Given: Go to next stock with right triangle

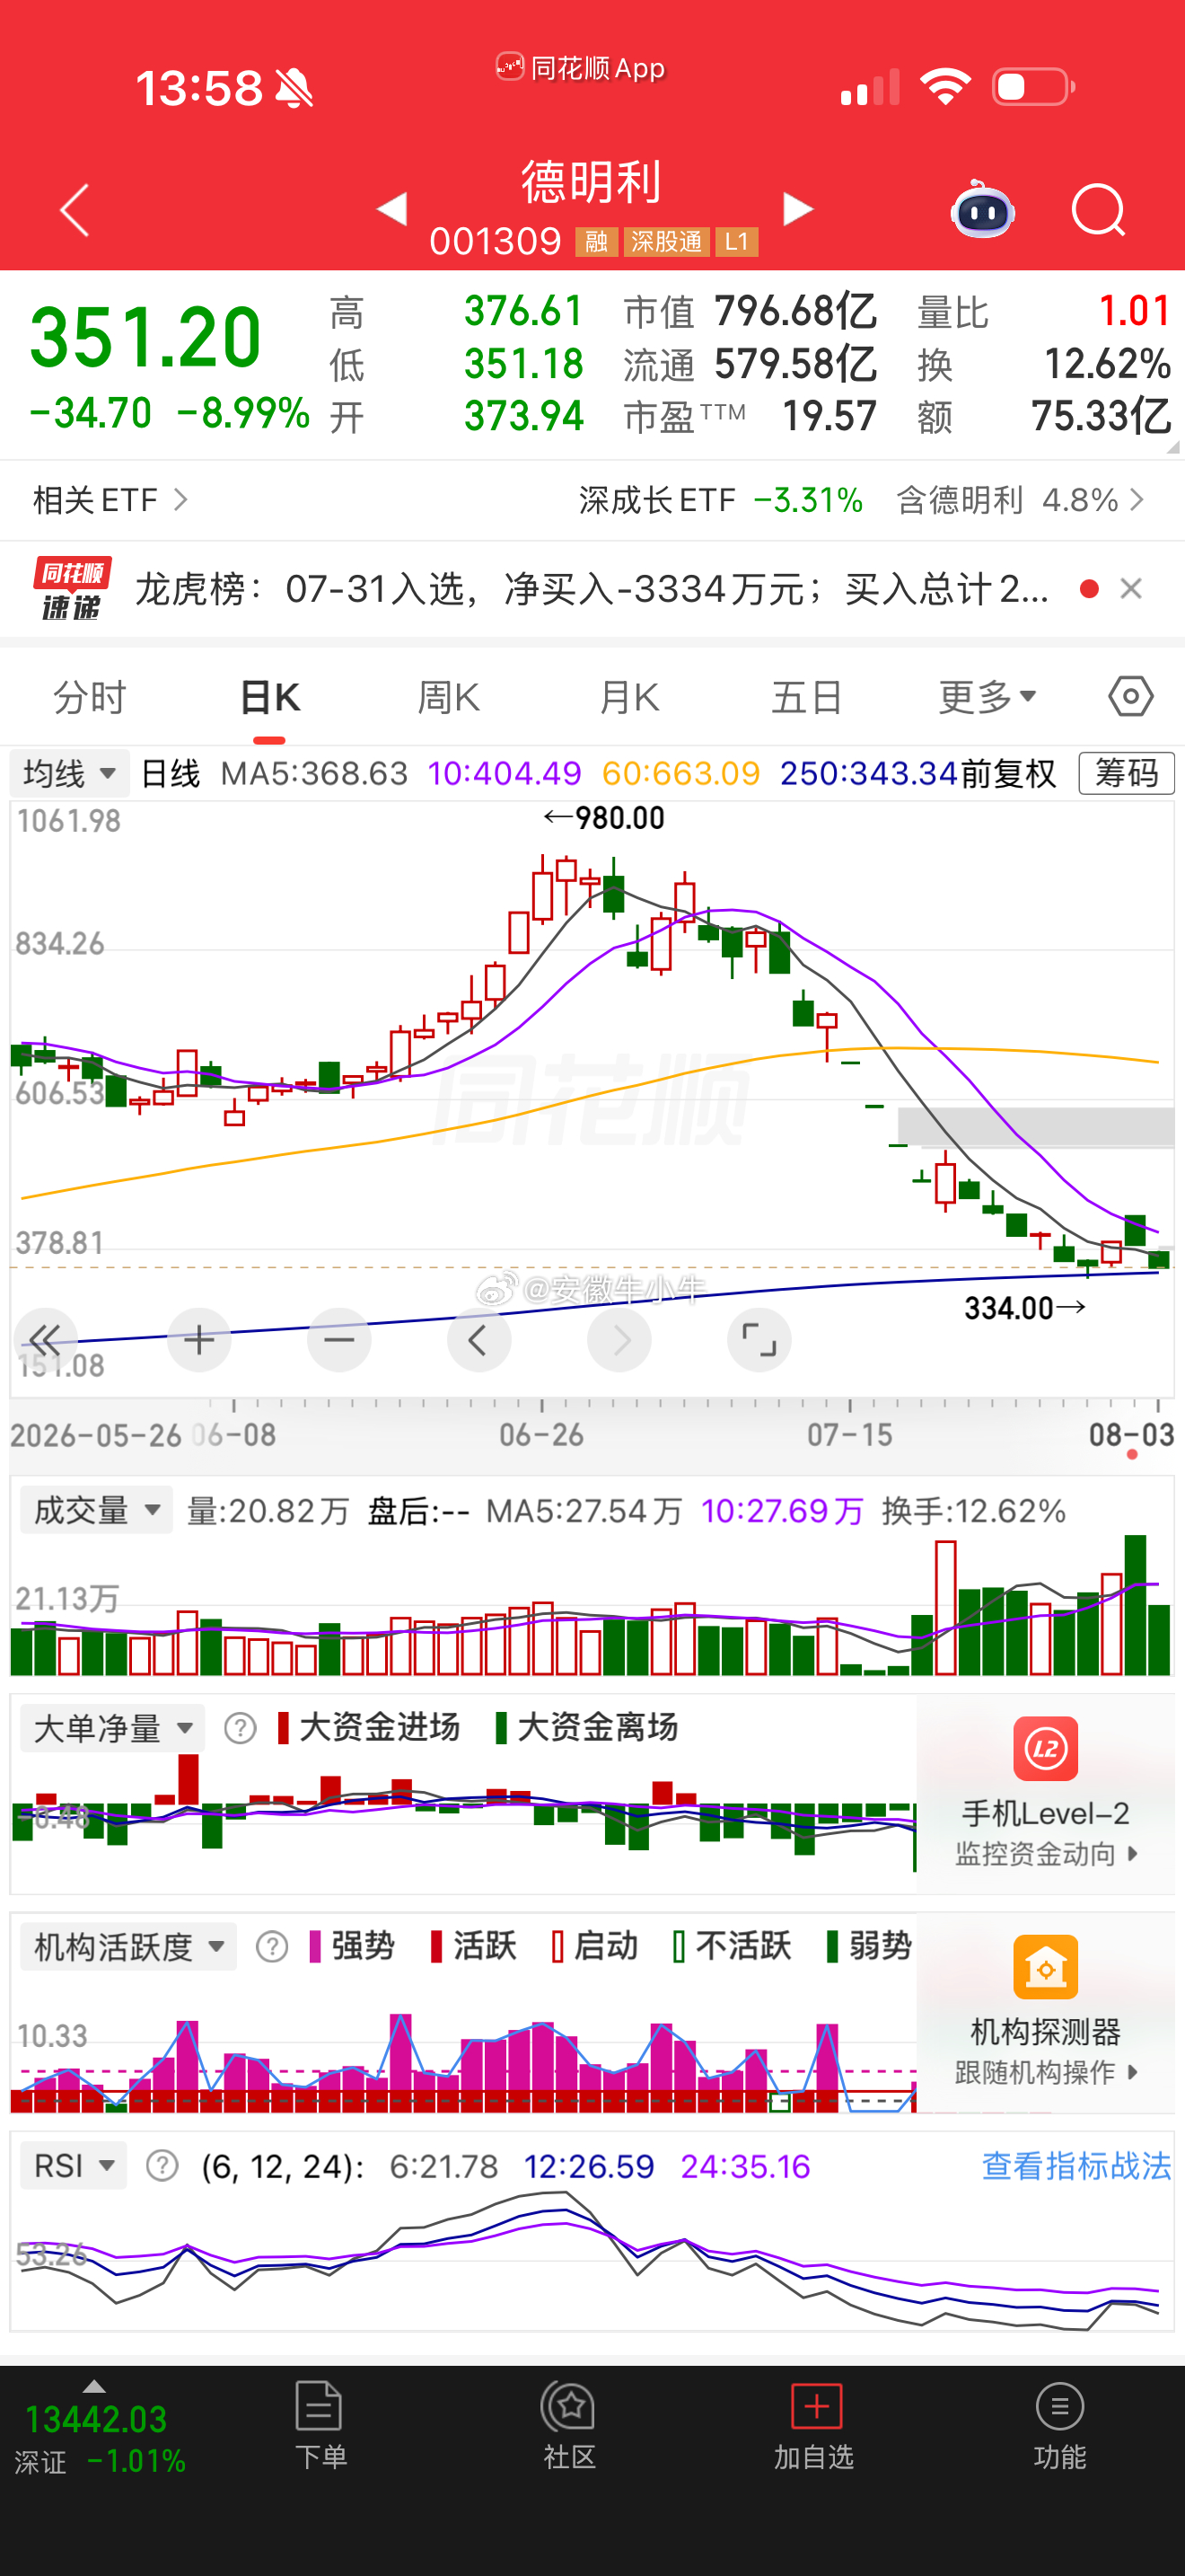Looking at the screenshot, I should coord(797,208).
